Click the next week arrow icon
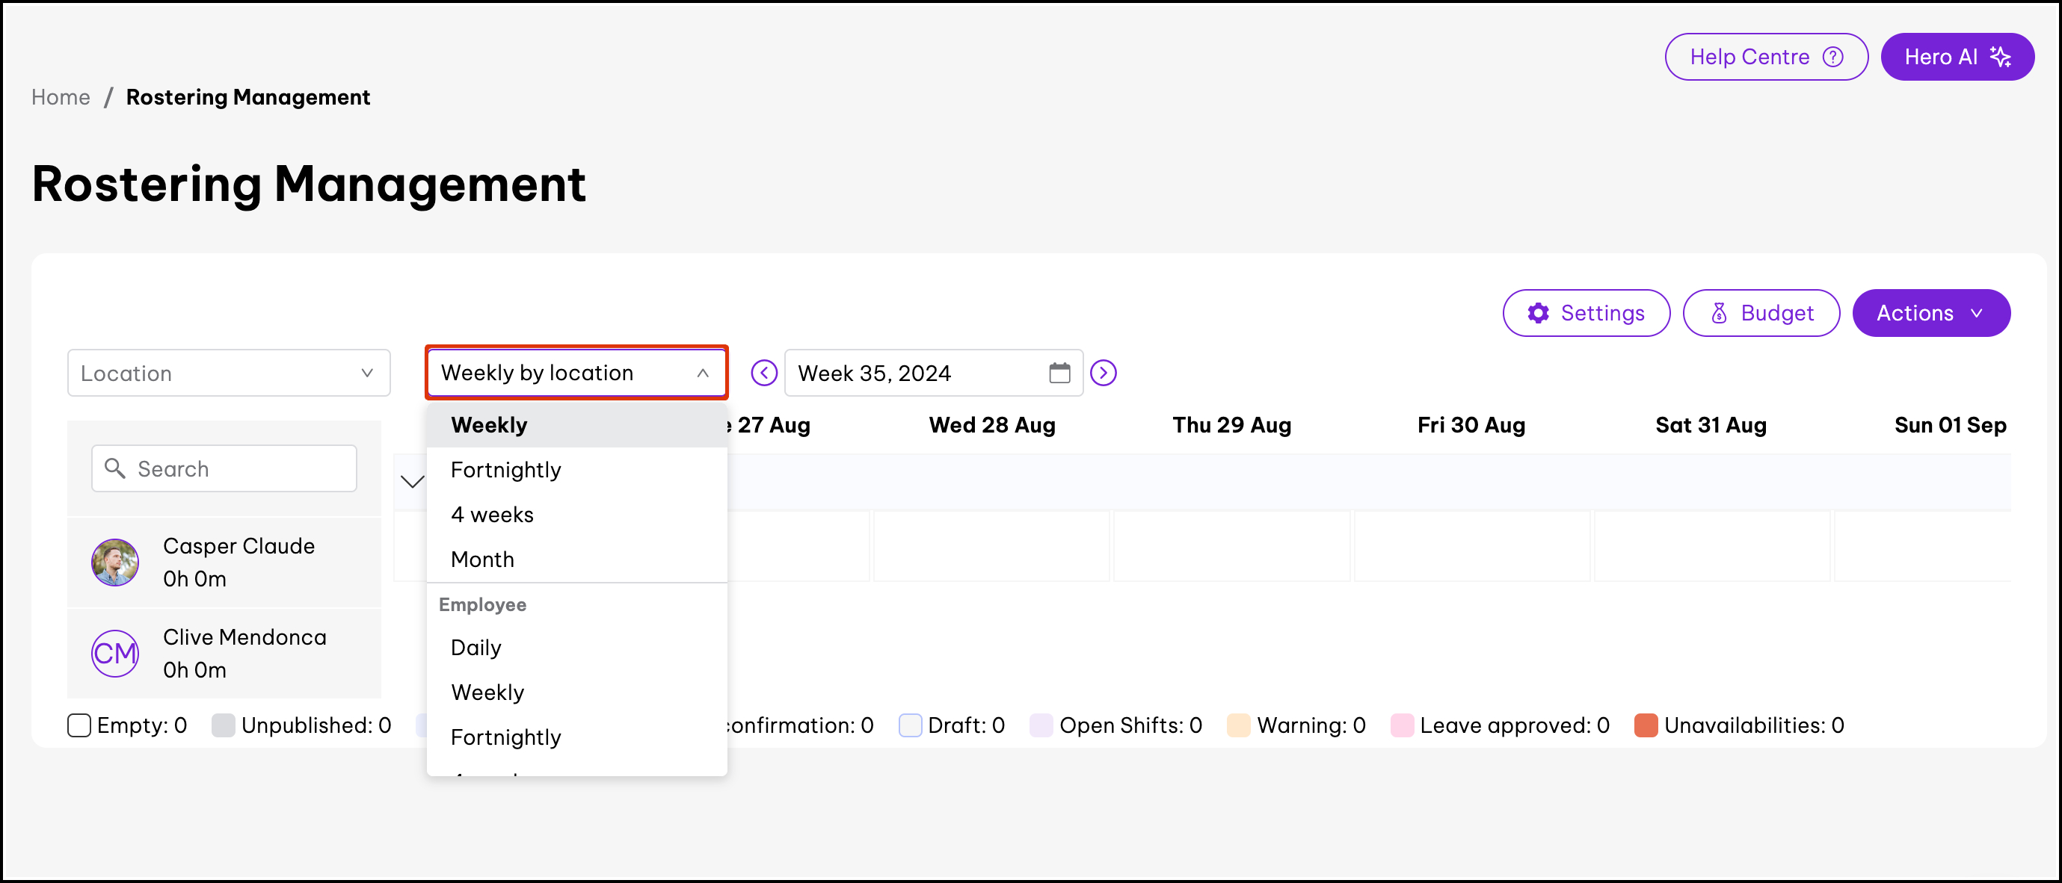 (1103, 373)
